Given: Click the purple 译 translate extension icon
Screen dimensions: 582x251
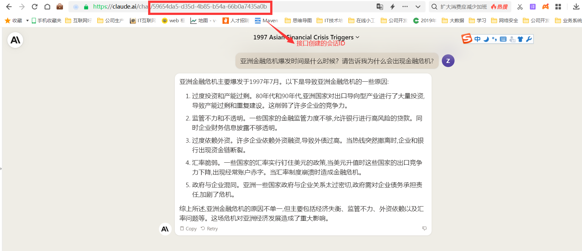Looking at the screenshot, I should tap(533, 7).
